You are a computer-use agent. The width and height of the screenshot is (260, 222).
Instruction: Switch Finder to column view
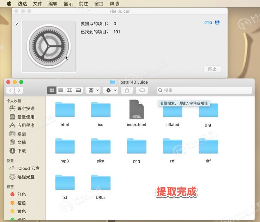(69, 90)
